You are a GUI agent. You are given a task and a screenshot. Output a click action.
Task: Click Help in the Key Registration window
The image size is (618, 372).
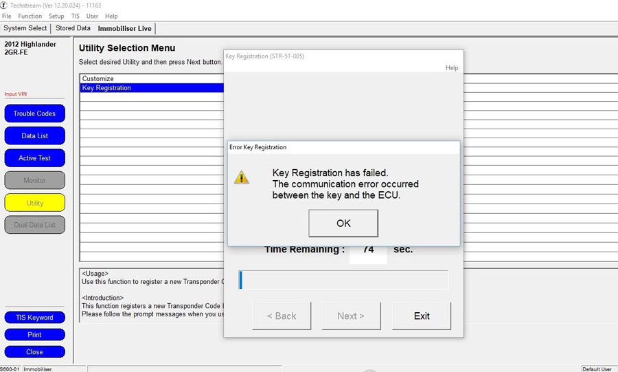tap(452, 68)
